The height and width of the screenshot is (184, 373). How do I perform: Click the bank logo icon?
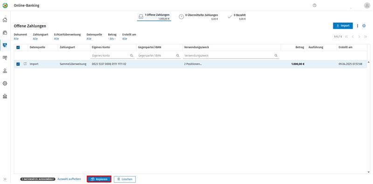click(x=5, y=6)
